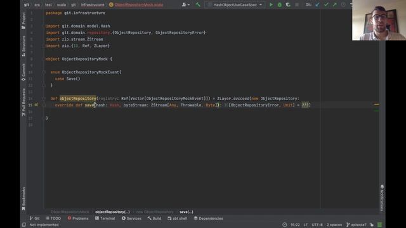Image resolution: width=406 pixels, height=228 pixels.
Task: Open the user account icon menu
Action: (185, 4)
